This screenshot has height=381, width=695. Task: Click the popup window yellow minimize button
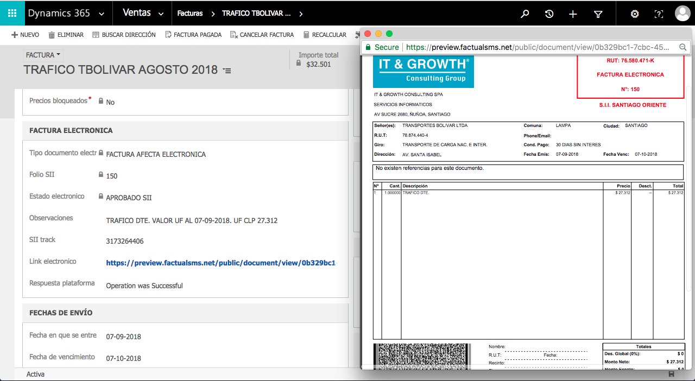pyautogui.click(x=378, y=34)
